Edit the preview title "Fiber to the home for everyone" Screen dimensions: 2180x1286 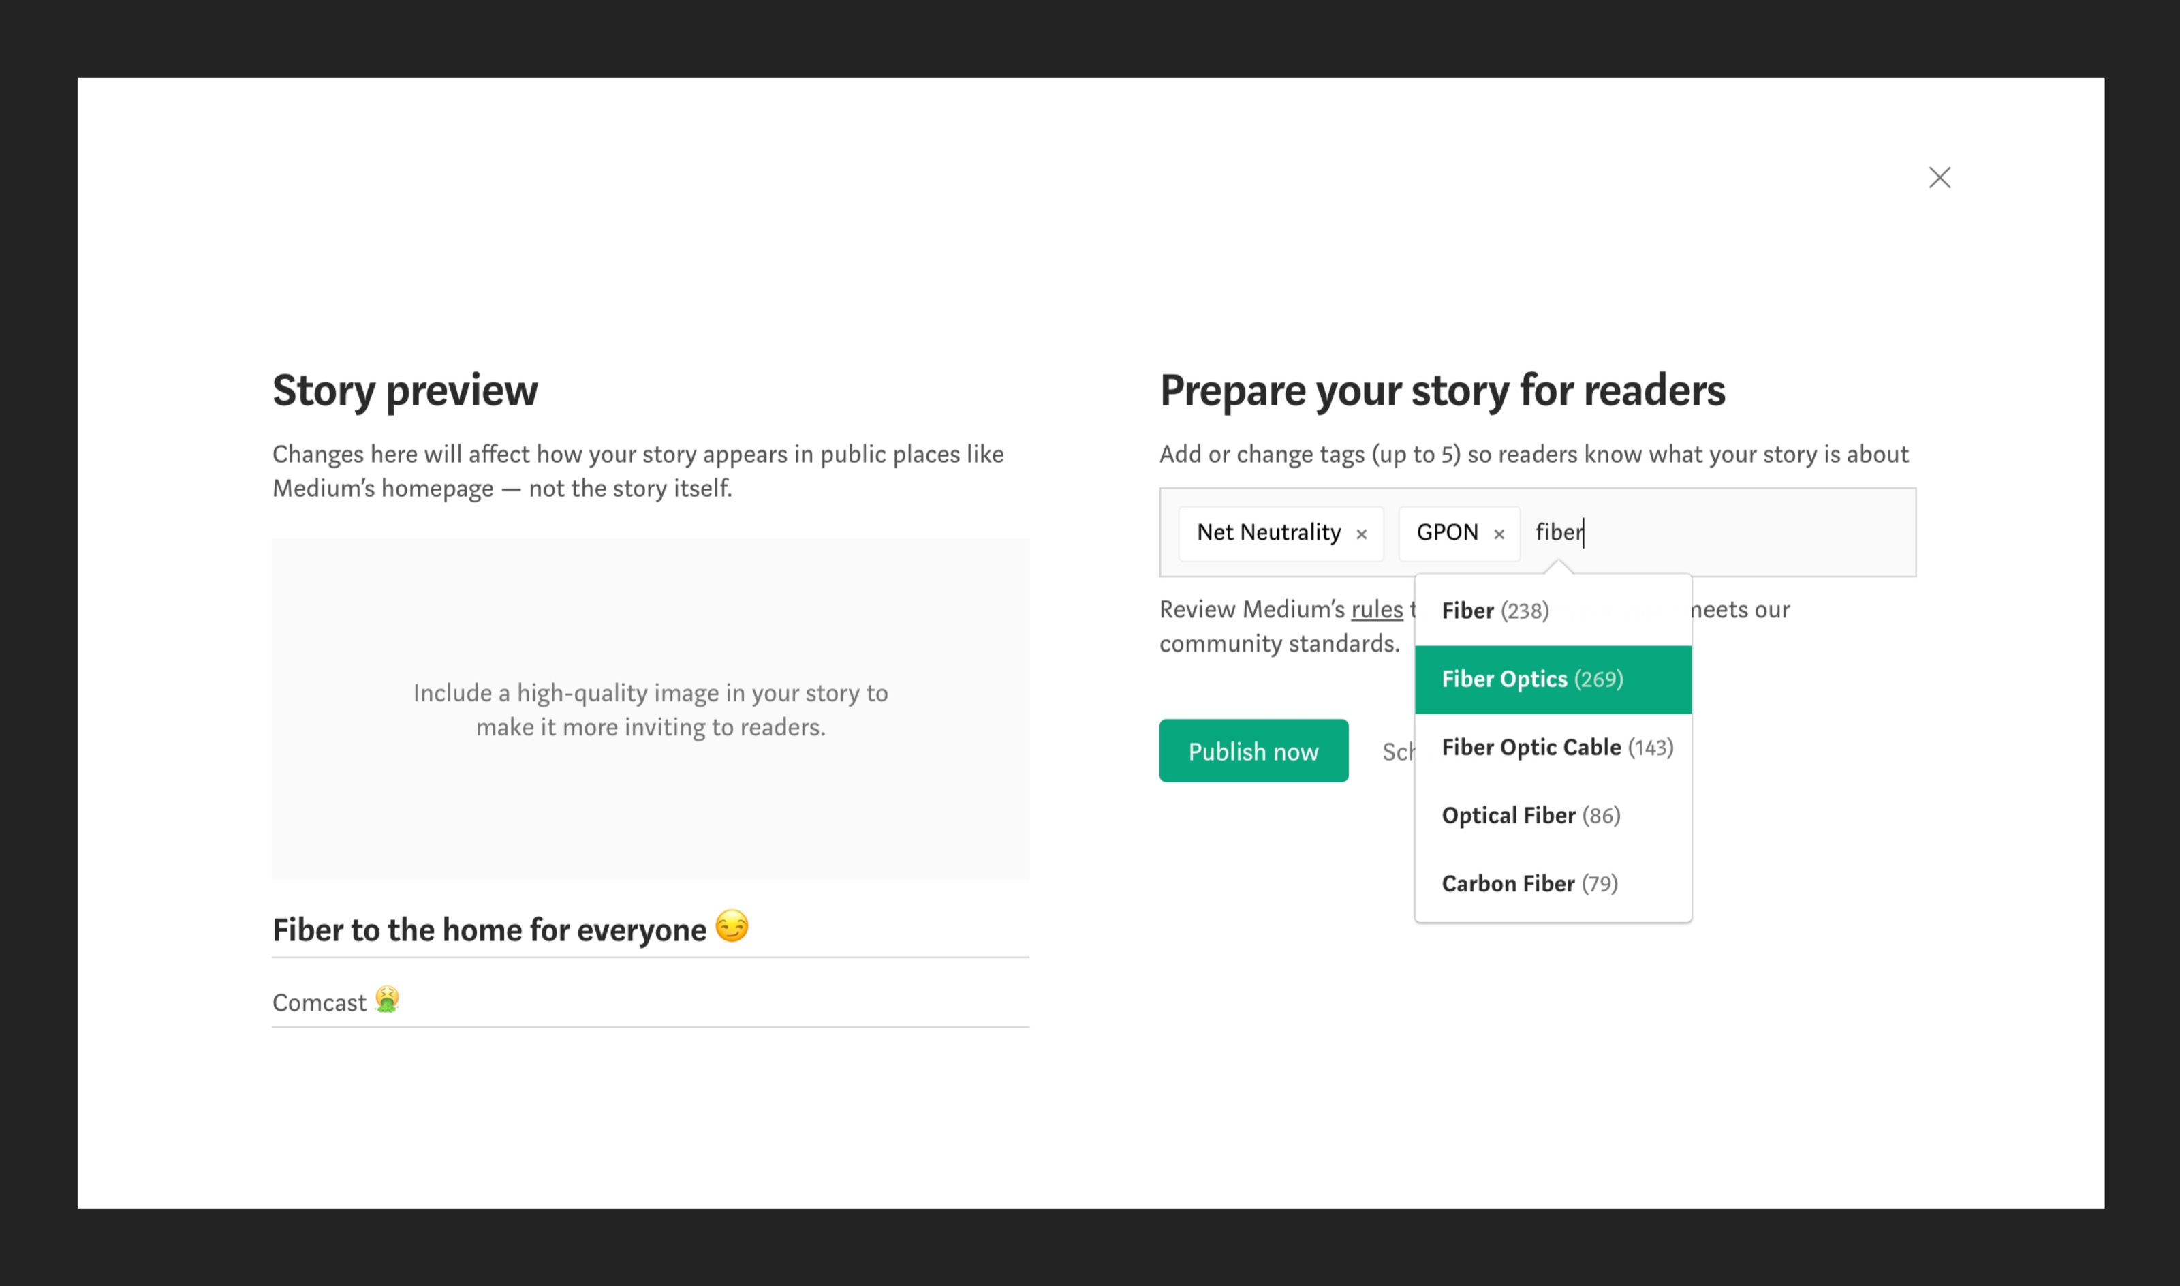click(488, 930)
